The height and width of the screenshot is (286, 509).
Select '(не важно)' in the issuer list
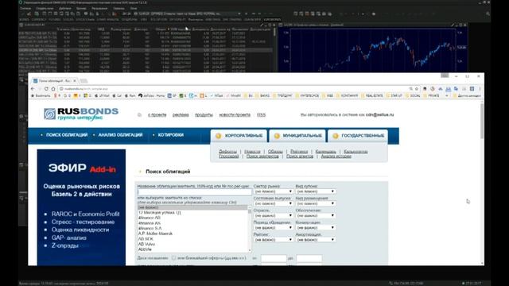192,207
